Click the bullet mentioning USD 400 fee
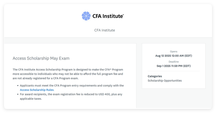The image size is (216, 113). click(x=71, y=97)
